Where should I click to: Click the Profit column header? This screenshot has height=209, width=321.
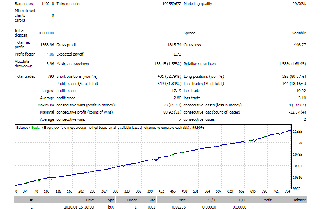tap(260, 200)
